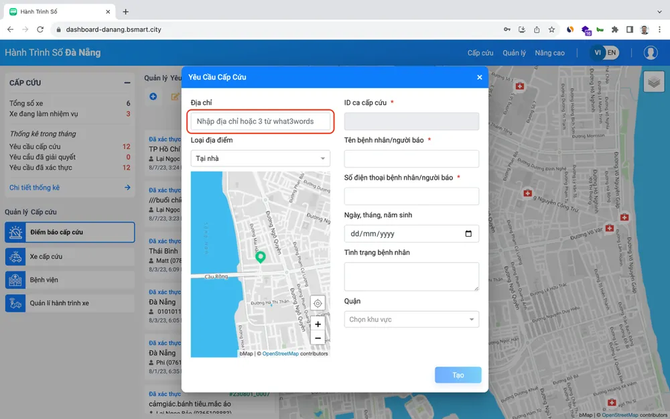Click the locate-me icon on mini map

[318, 303]
